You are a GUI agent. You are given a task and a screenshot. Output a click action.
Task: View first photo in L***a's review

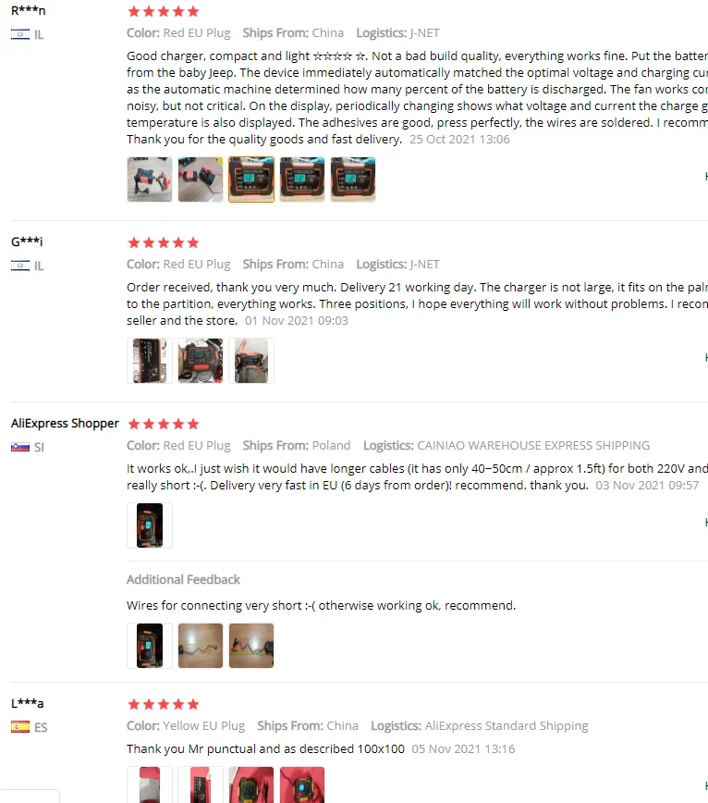click(x=150, y=784)
